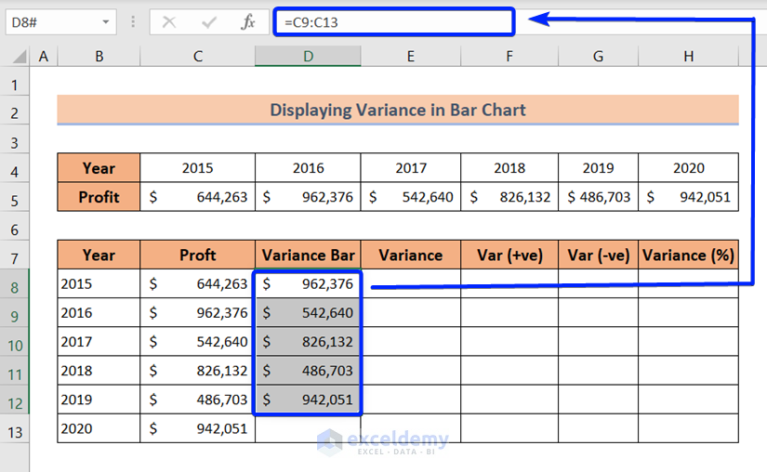Click the Variance Bar header cell
Image resolution: width=767 pixels, height=472 pixels.
coord(308,256)
